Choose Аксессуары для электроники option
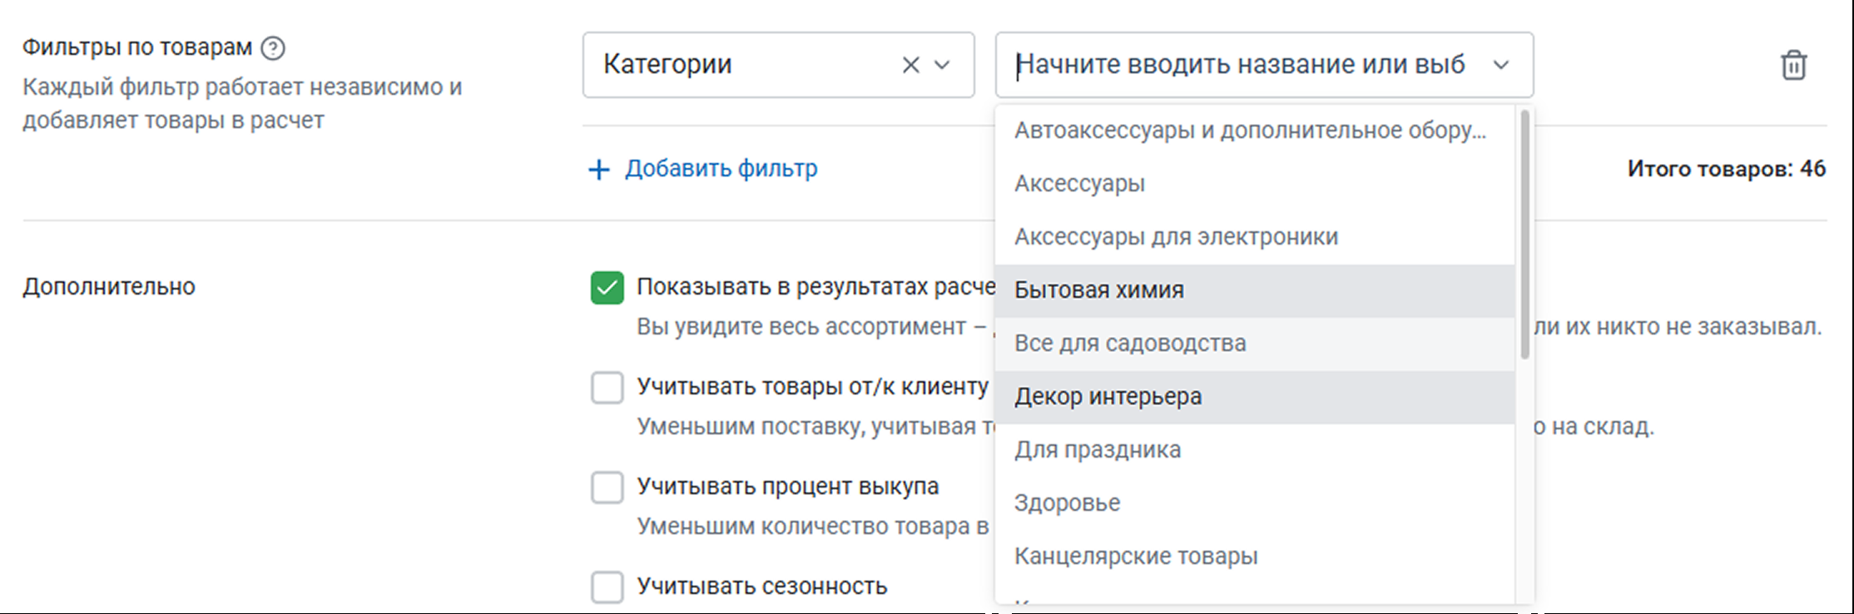 pyautogui.click(x=1176, y=237)
